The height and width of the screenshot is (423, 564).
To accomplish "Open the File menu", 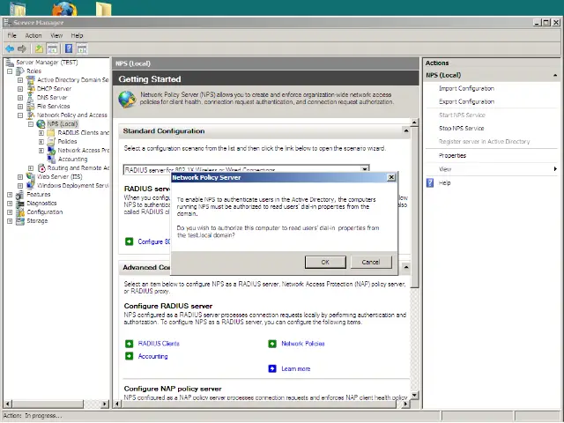I will coord(11,35).
